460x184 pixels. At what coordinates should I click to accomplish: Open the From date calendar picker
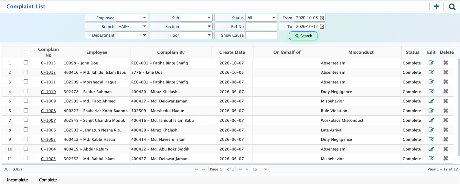(x=322, y=18)
